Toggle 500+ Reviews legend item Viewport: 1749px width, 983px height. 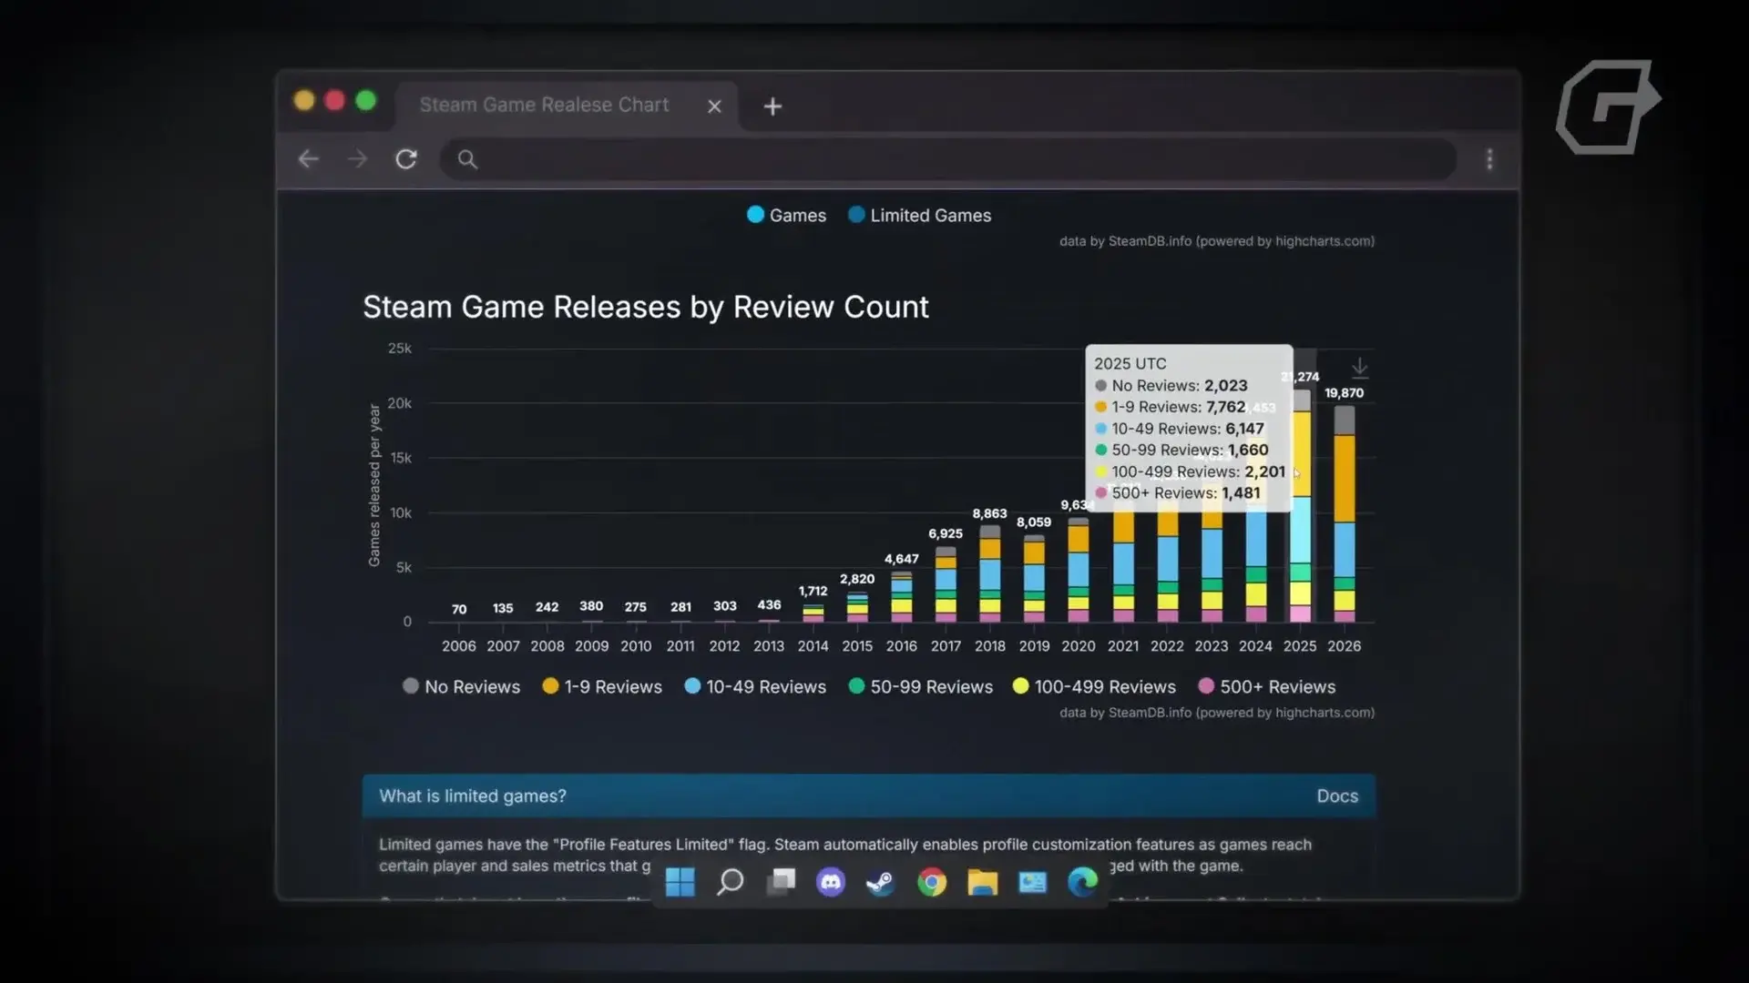pos(1266,686)
